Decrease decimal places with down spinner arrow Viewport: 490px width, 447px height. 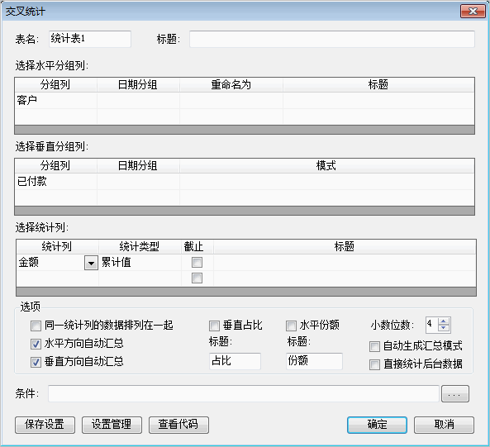click(x=444, y=328)
